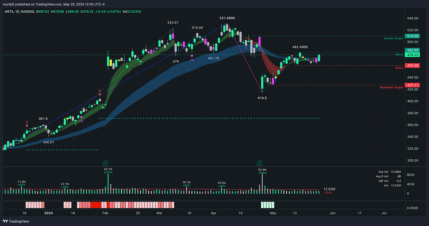Select the 340.01 price label

tap(49, 142)
